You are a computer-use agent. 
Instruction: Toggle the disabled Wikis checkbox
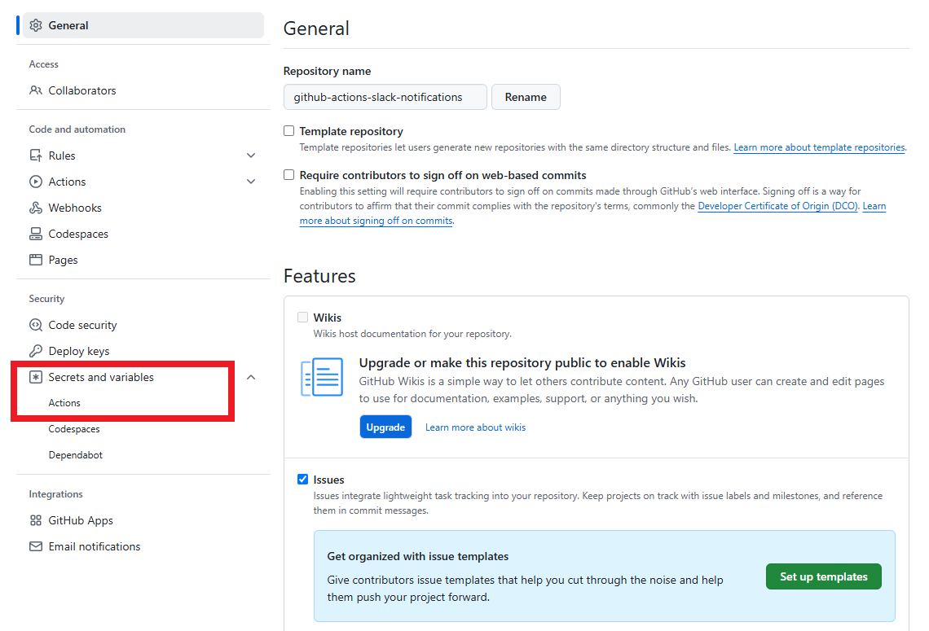(x=303, y=318)
